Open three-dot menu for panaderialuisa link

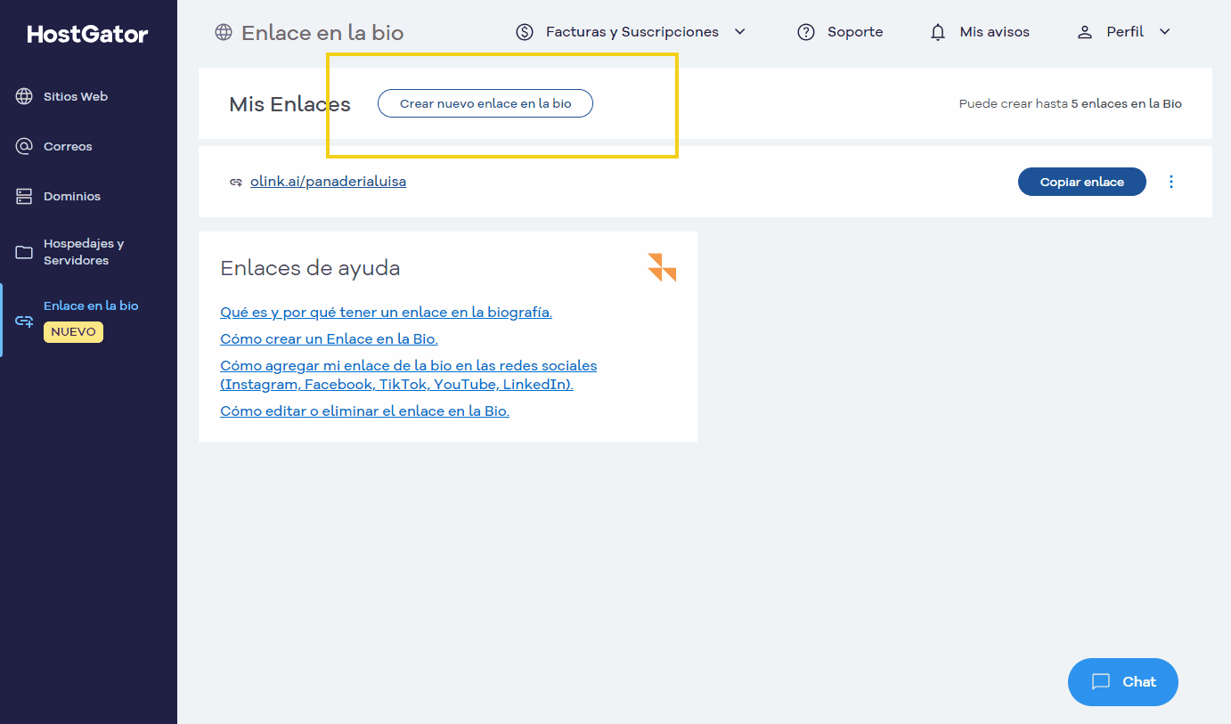(1171, 182)
